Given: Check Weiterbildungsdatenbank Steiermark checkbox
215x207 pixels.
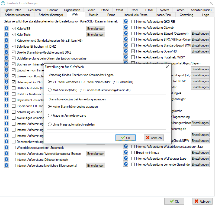Looking at the screenshot, I should click(14, 148).
